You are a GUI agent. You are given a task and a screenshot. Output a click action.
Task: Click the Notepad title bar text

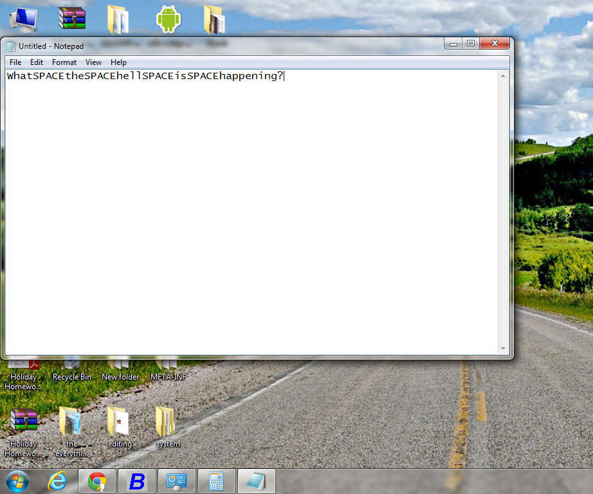[51, 46]
